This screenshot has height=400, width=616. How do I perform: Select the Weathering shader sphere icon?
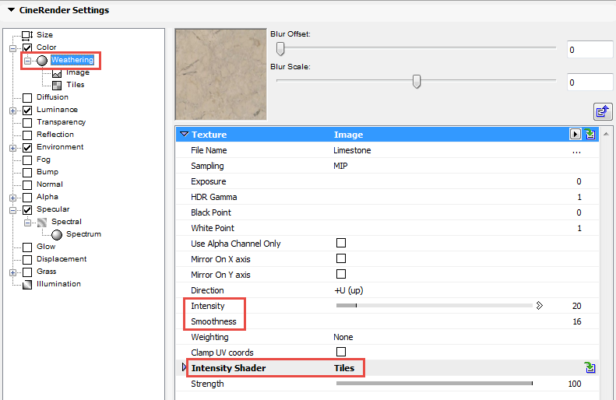coord(42,61)
